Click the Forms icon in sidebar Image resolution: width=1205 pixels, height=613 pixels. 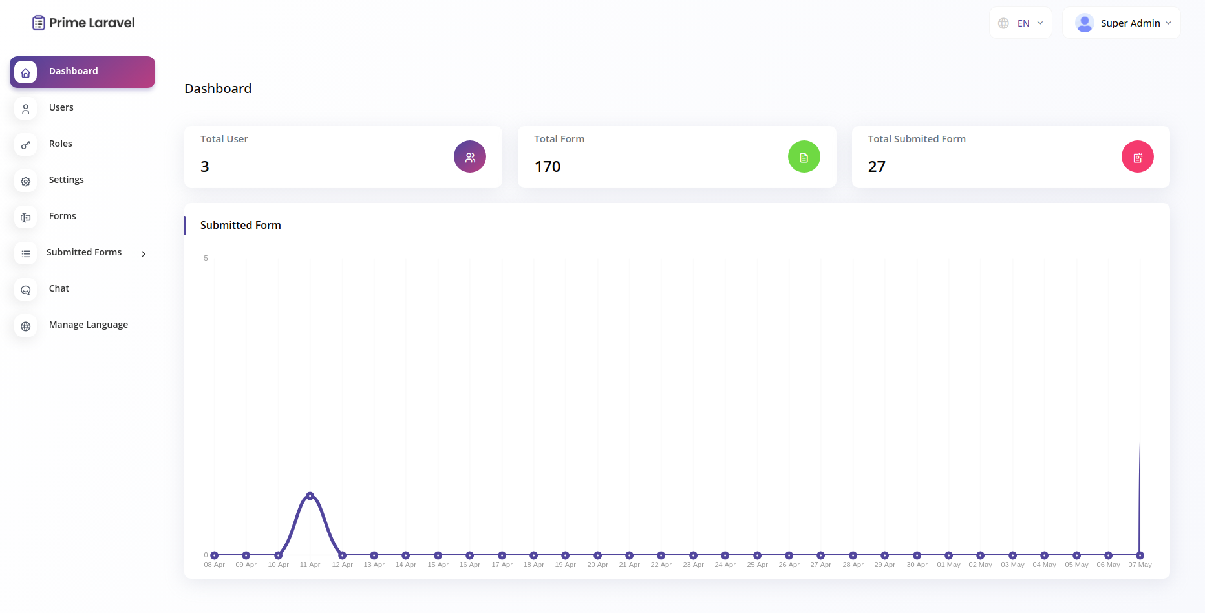tap(26, 218)
